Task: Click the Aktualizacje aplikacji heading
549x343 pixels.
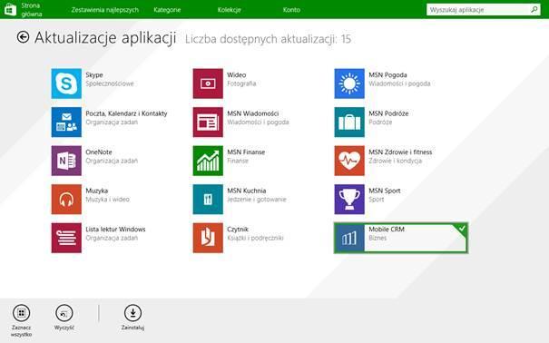Action: click(x=105, y=38)
